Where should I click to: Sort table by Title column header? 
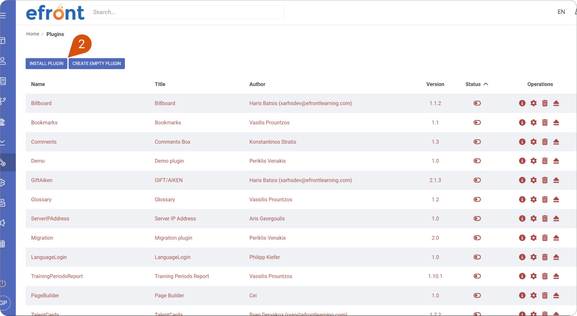pyautogui.click(x=160, y=84)
